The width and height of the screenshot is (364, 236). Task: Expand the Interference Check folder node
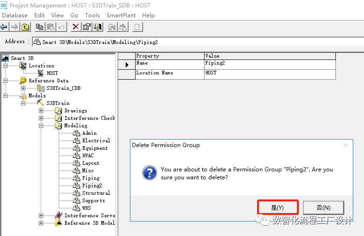tap(41, 118)
